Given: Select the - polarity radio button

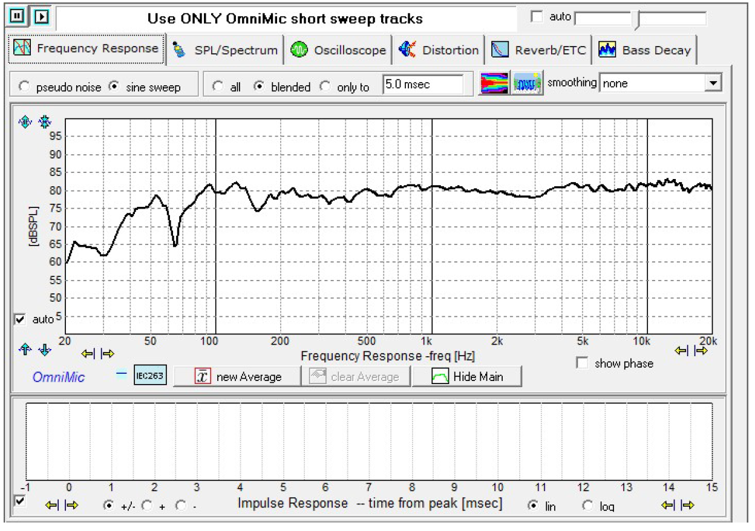Looking at the screenshot, I should point(180,506).
